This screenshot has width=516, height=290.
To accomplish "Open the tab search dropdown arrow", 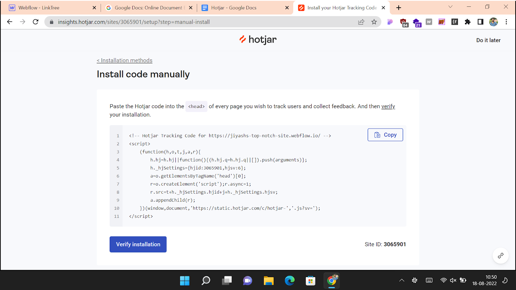I will click(x=451, y=7).
